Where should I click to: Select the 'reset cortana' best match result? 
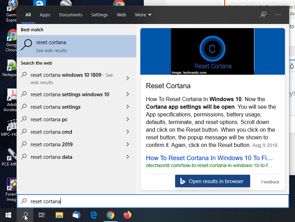[76, 46]
